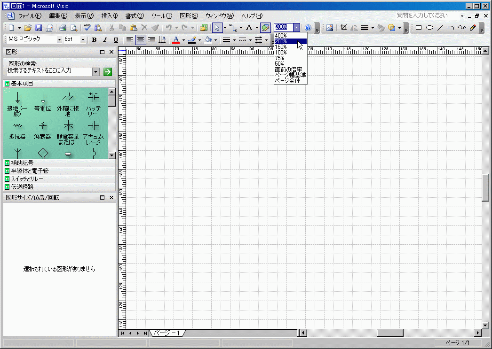Screen dimensions: 492x349
Task: Open the Help question mark icon
Action: pyautogui.click(x=308, y=28)
